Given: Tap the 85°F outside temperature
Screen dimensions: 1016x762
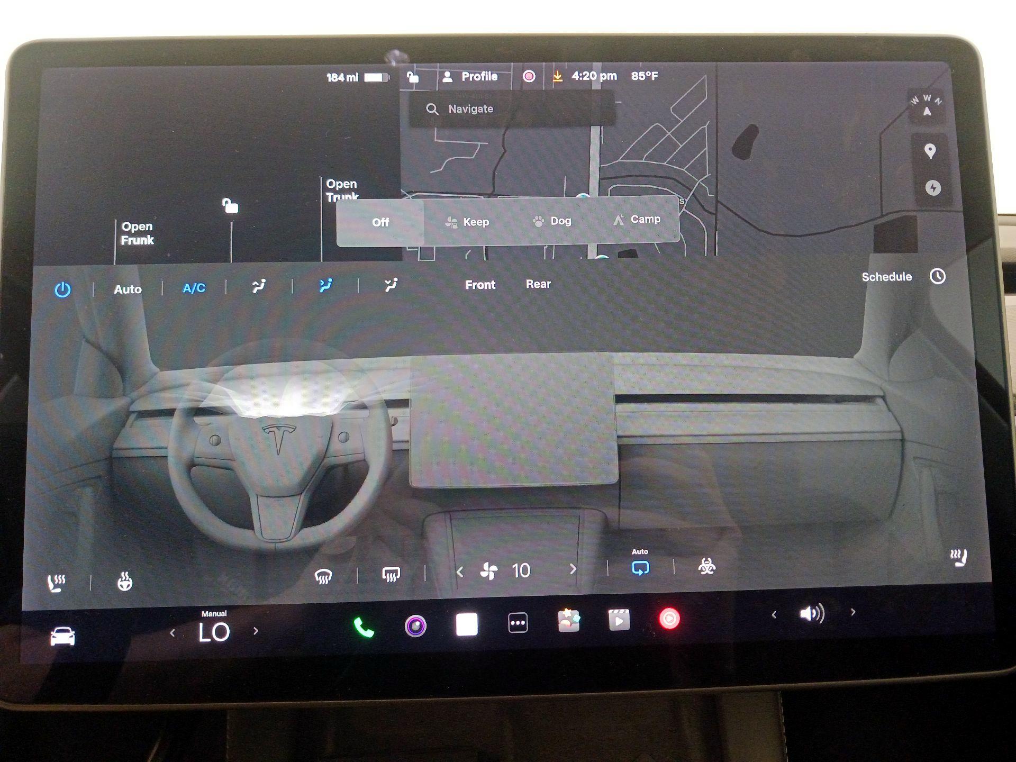Looking at the screenshot, I should 645,76.
